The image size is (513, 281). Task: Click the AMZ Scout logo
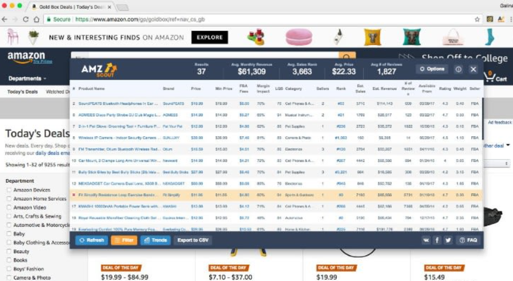[x=99, y=70]
